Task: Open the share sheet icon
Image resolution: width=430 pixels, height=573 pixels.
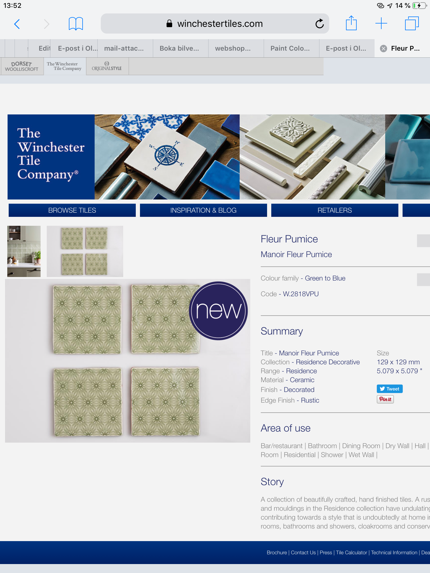Action: pyautogui.click(x=351, y=23)
